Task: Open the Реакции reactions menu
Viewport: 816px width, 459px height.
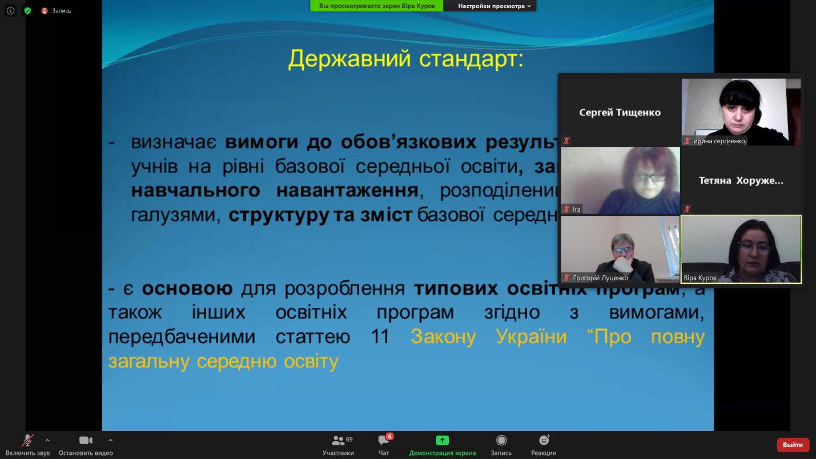Action: [544, 445]
